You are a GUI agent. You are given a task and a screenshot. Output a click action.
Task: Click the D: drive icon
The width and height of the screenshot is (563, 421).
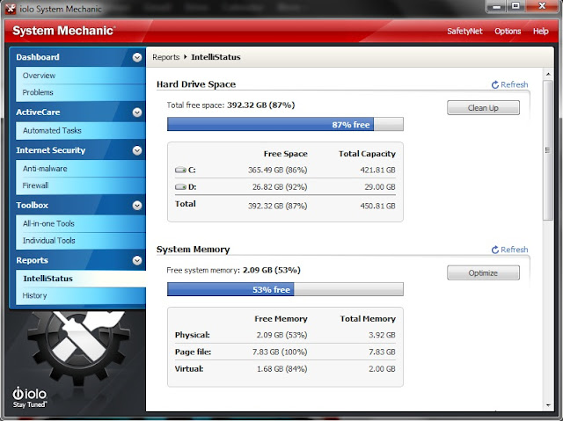pos(180,187)
